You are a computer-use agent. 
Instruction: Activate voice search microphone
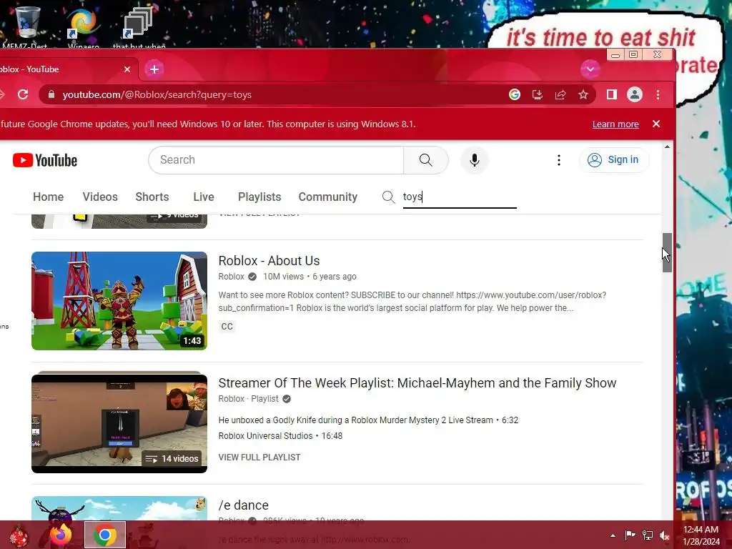point(475,160)
